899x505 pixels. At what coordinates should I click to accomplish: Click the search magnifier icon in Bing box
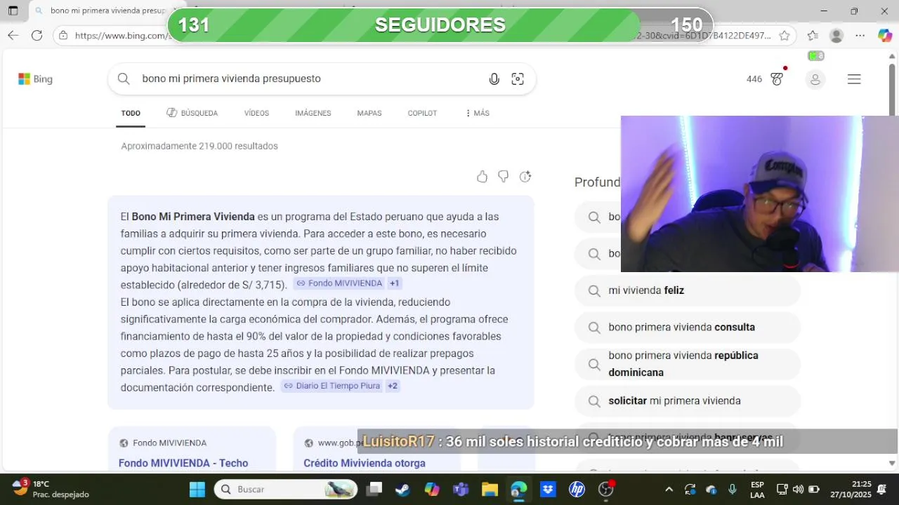[x=124, y=79]
